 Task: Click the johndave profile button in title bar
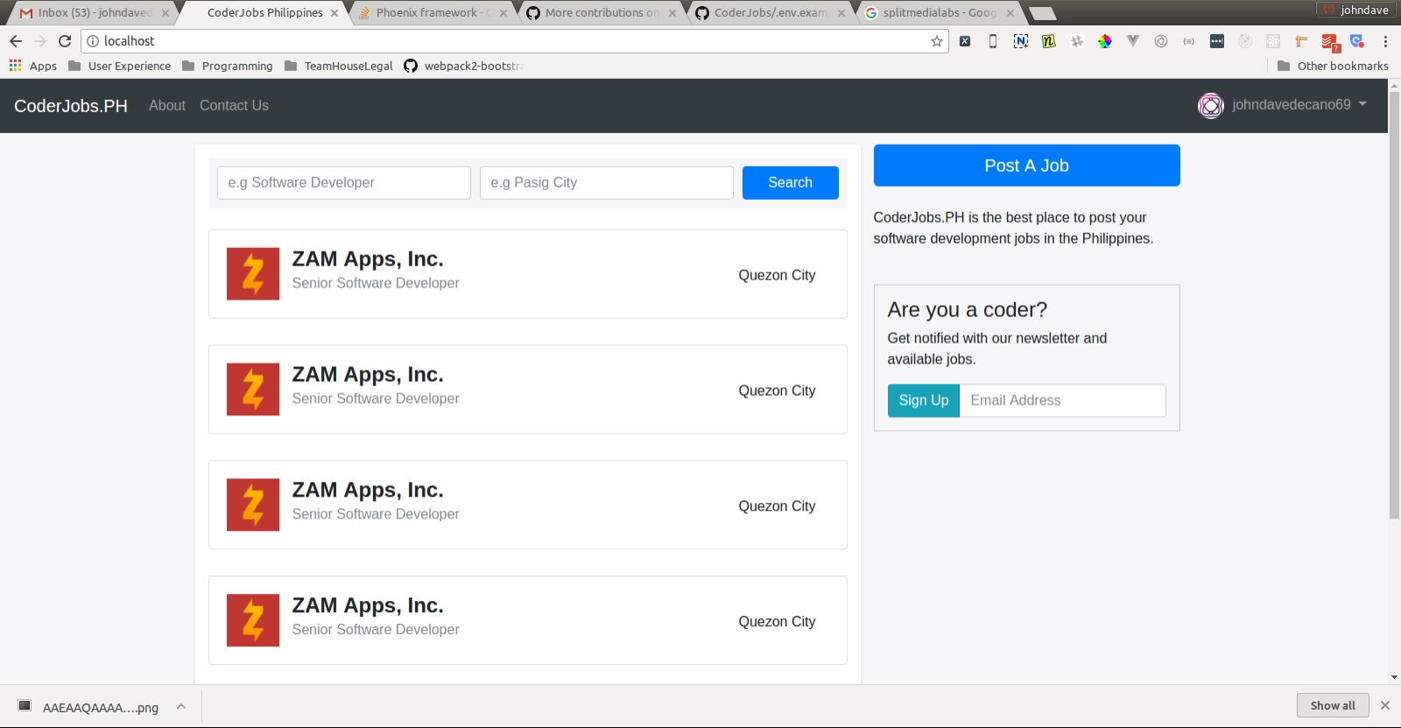[1355, 10]
